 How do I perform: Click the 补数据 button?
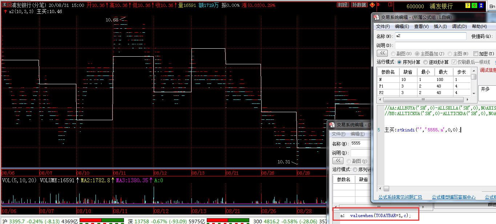359,5
